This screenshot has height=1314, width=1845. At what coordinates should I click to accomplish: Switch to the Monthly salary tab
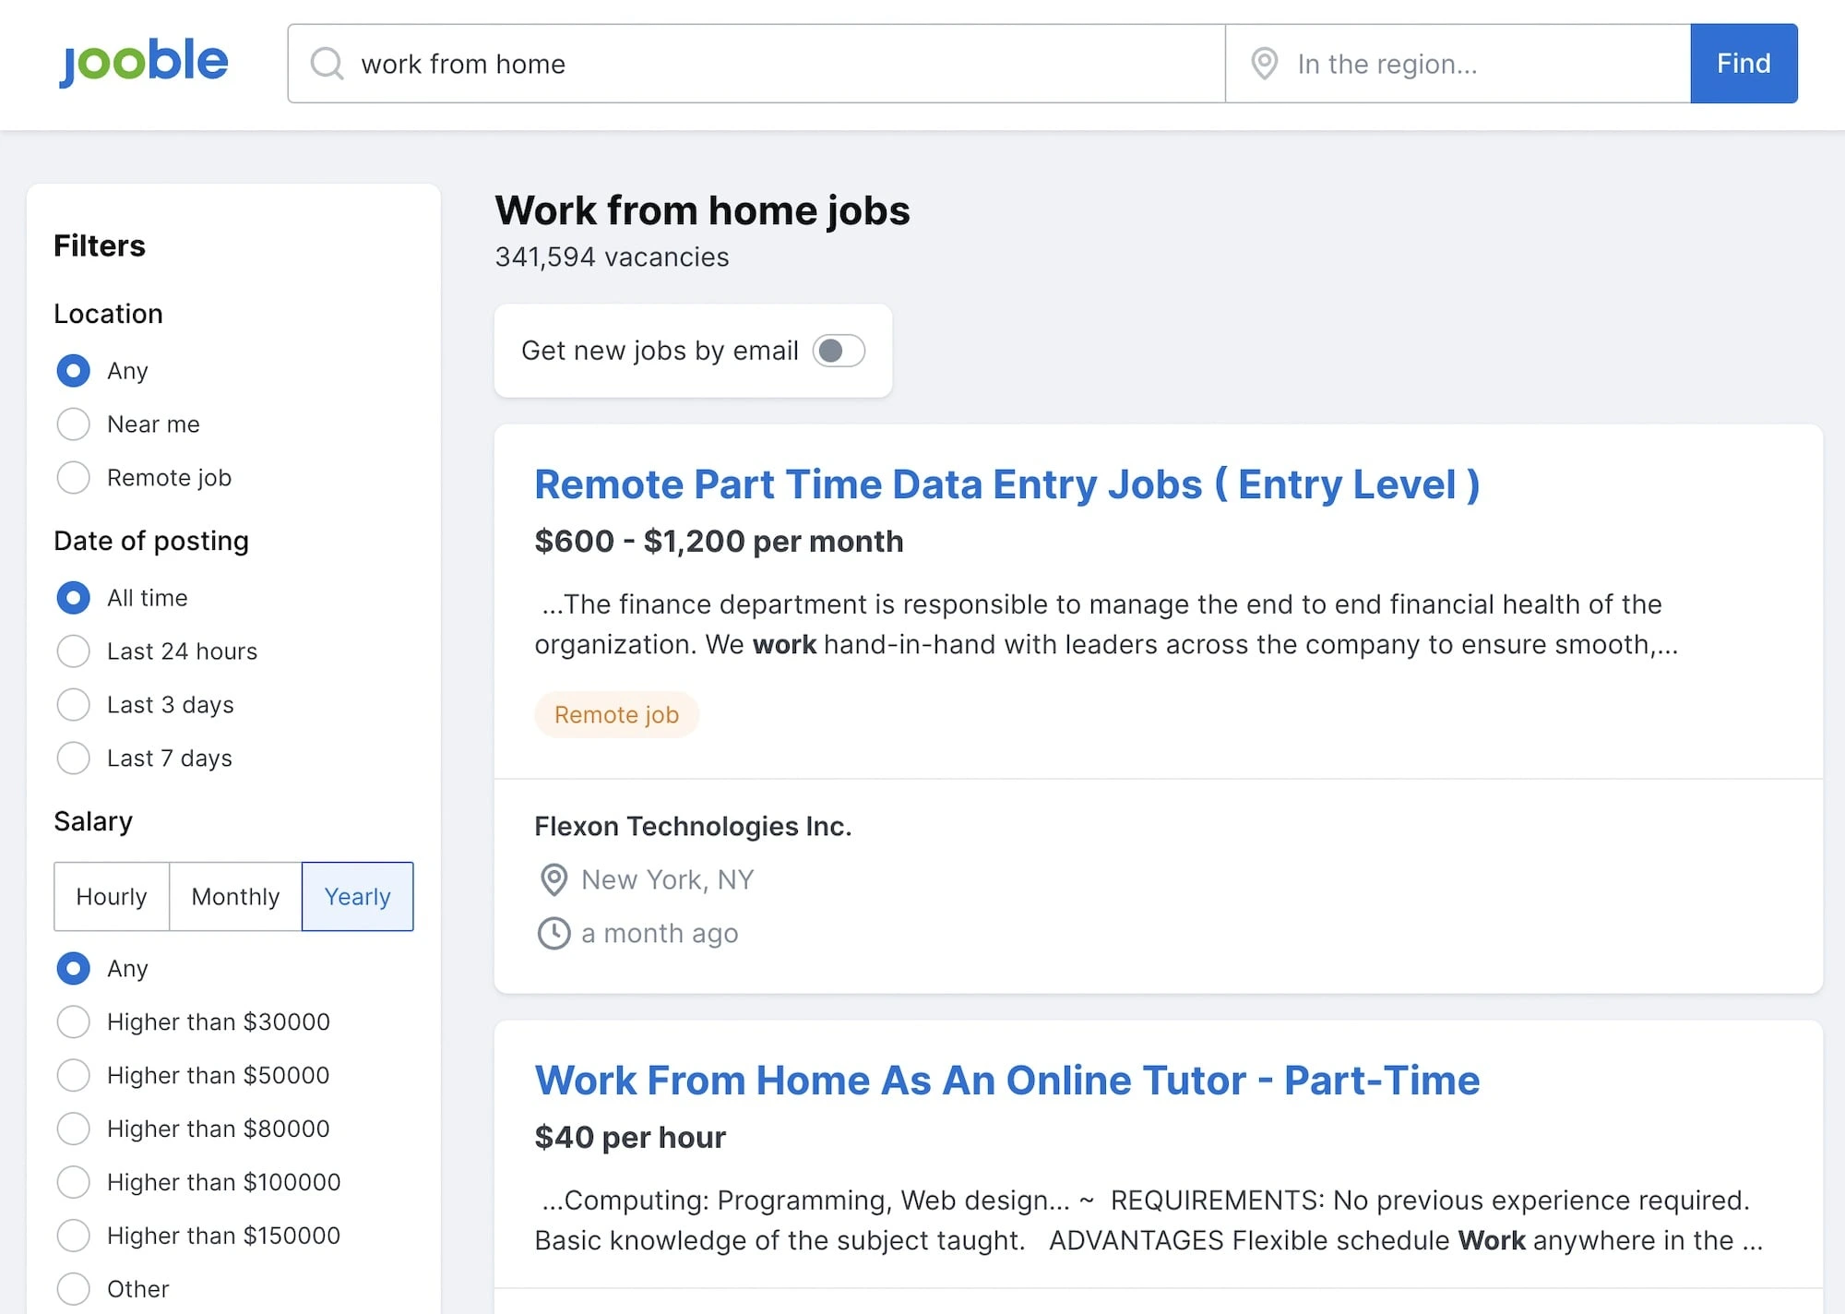pos(234,896)
